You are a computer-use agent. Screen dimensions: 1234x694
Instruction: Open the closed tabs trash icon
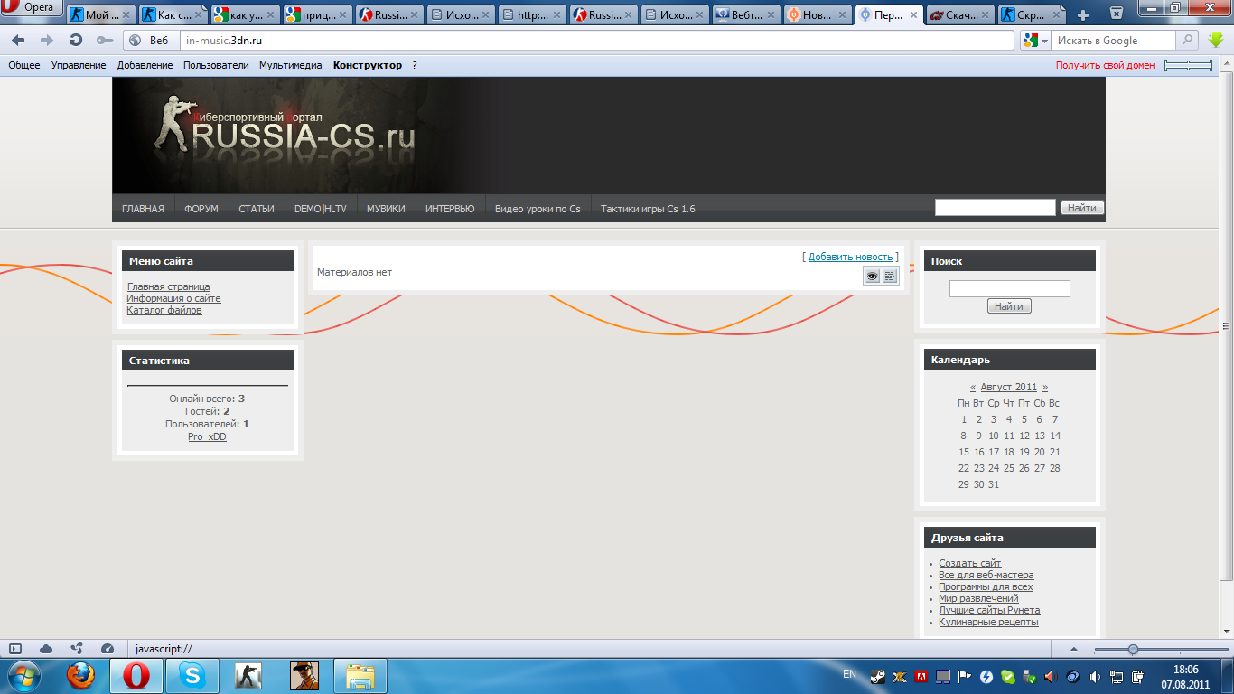1117,14
